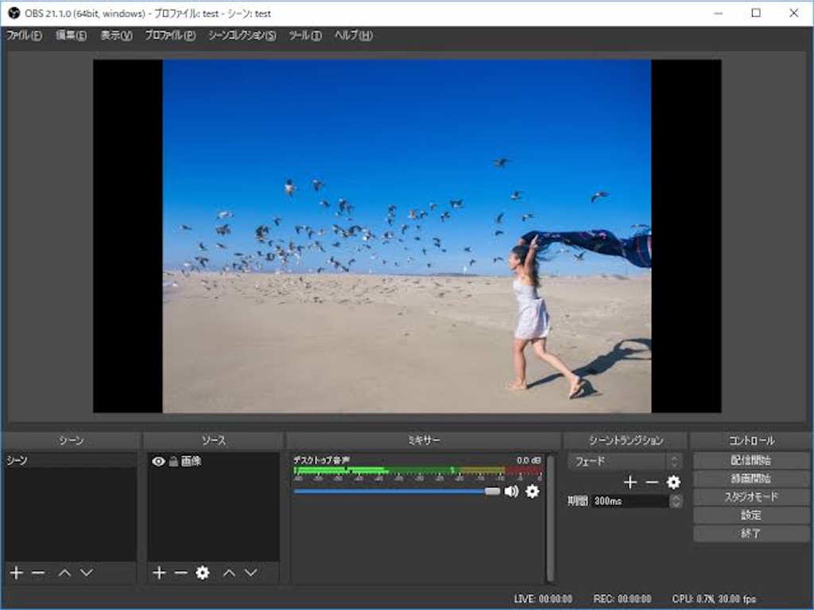Click the desktop audio volume slider
The height and width of the screenshot is (610, 814).
point(397,491)
